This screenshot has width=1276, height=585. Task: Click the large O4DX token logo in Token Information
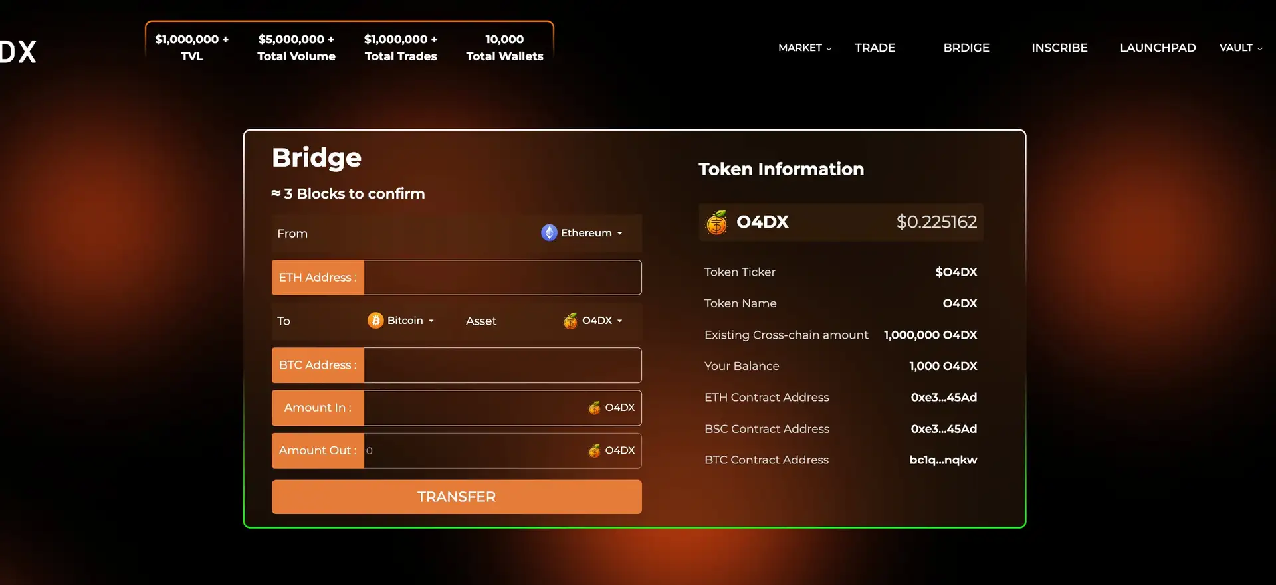pos(716,222)
